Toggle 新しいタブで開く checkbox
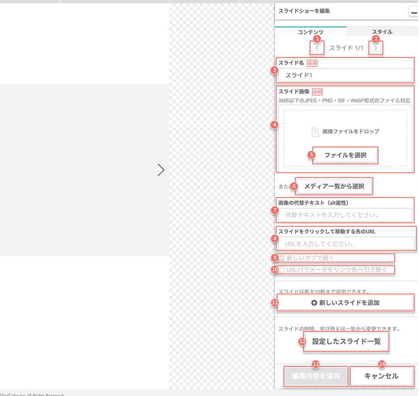419x396 pixels. click(282, 258)
